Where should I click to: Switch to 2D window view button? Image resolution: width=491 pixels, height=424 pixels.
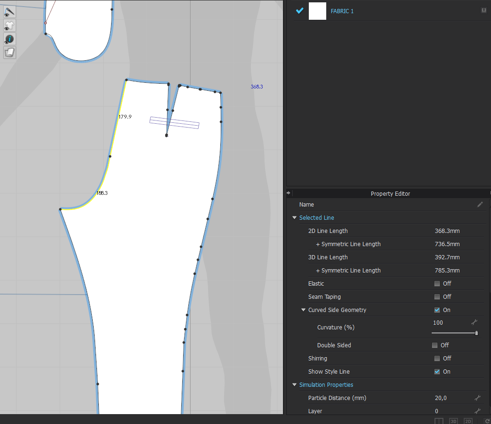468,421
